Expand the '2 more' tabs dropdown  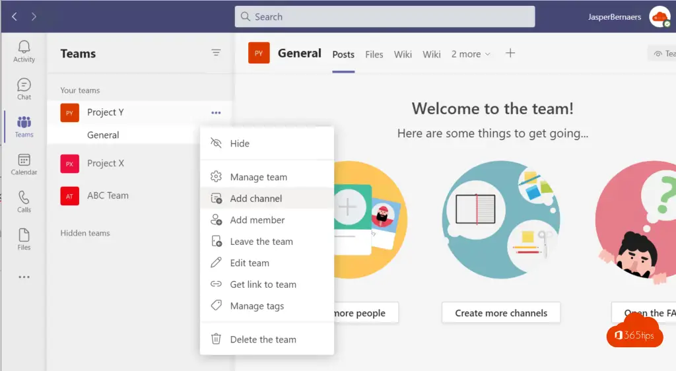(x=471, y=54)
